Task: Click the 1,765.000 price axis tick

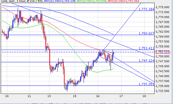Action: coord(162,27)
